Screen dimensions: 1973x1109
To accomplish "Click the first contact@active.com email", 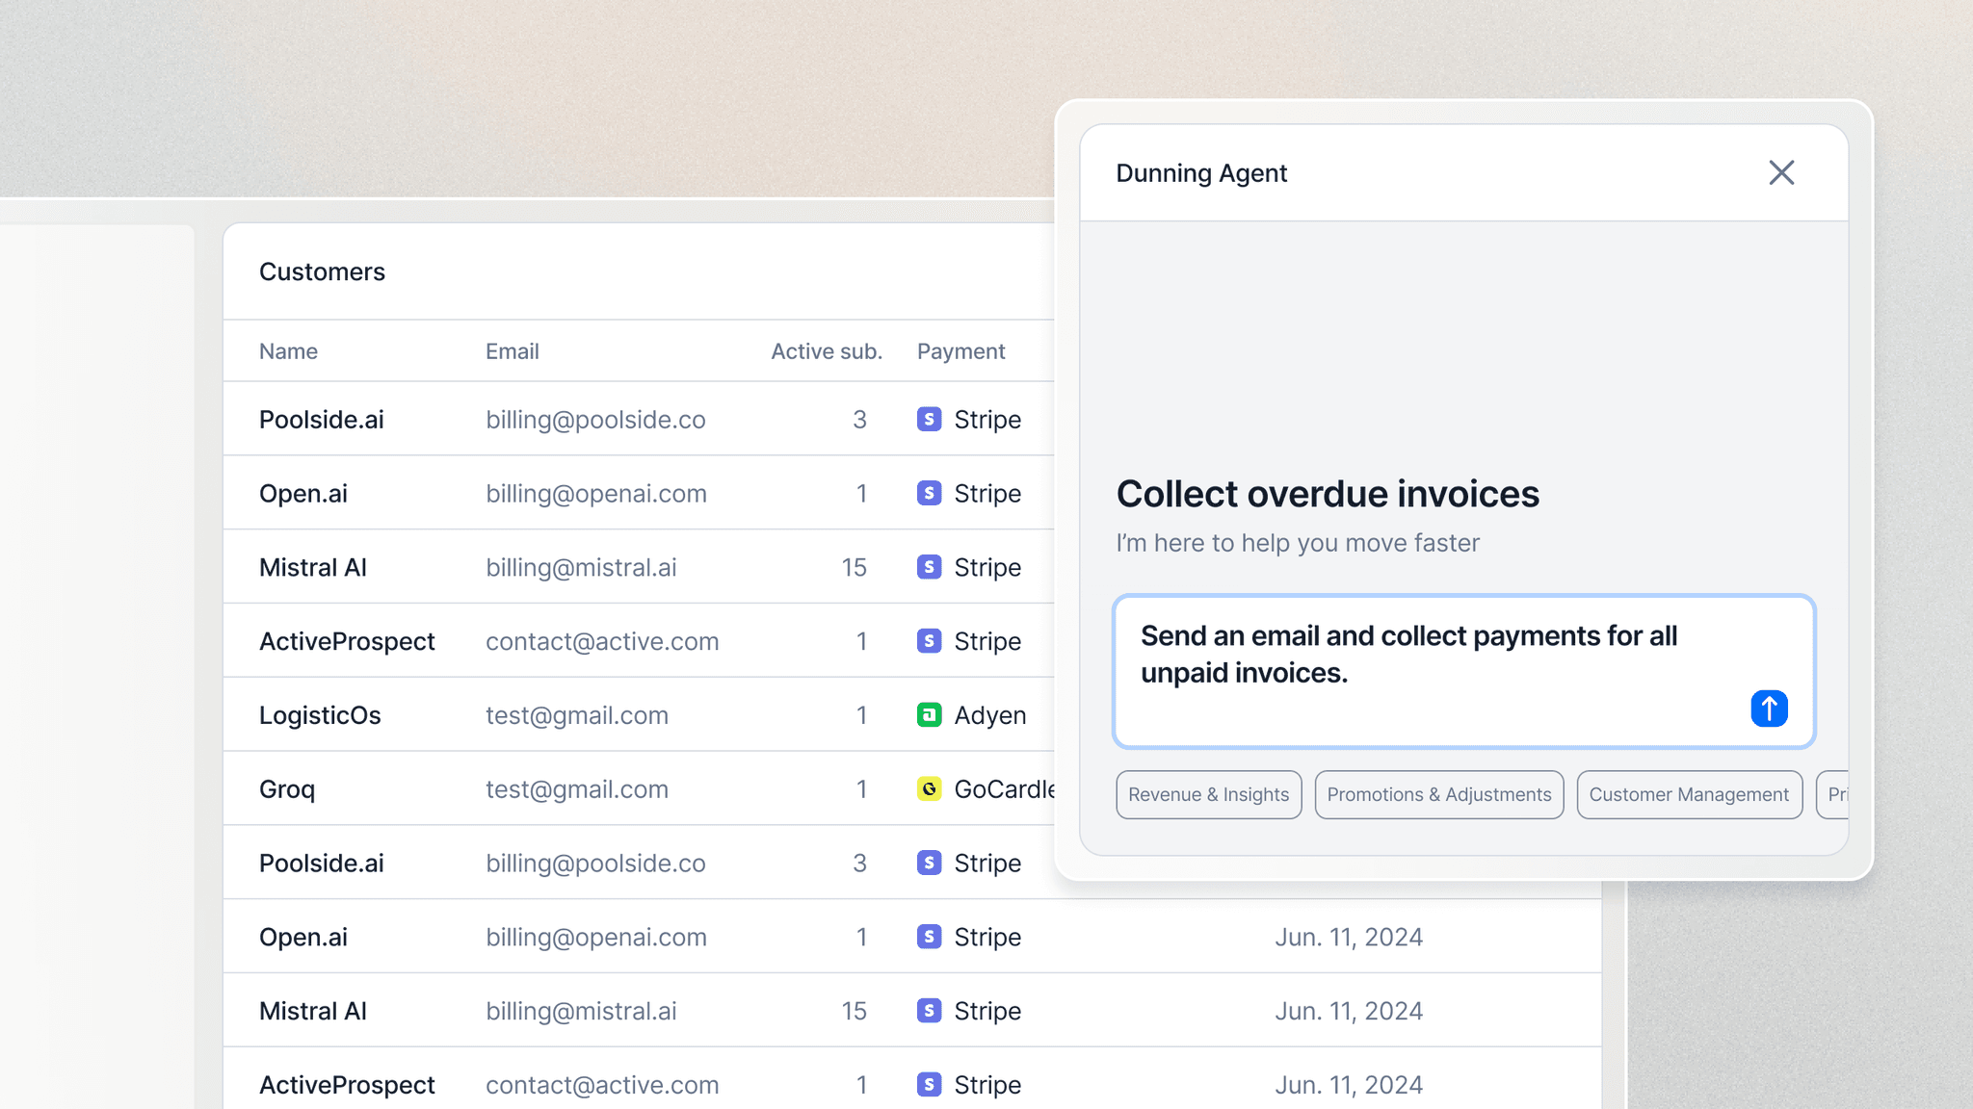I will coord(602,642).
